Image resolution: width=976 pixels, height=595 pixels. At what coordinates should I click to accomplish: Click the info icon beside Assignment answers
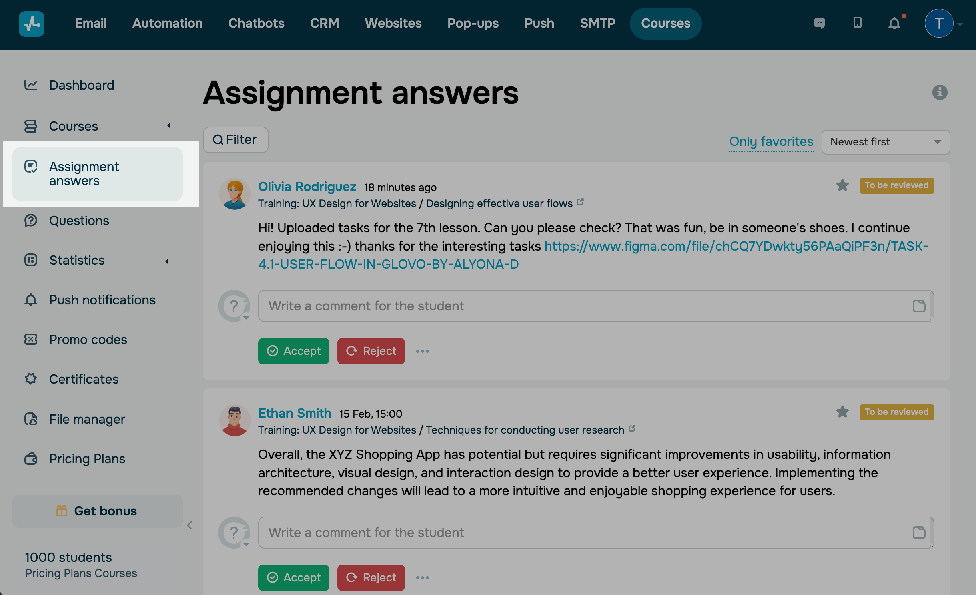point(939,92)
